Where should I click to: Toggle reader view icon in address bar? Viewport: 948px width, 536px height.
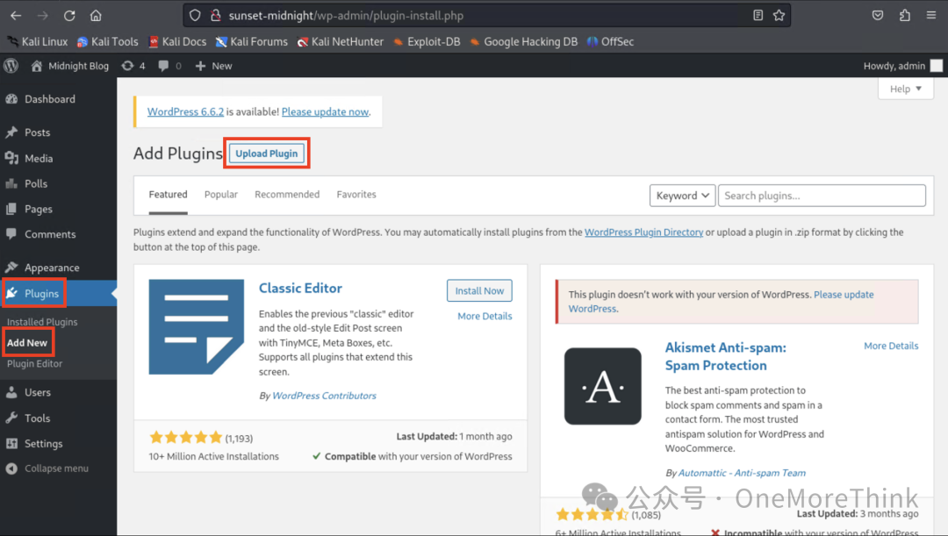pyautogui.click(x=758, y=15)
